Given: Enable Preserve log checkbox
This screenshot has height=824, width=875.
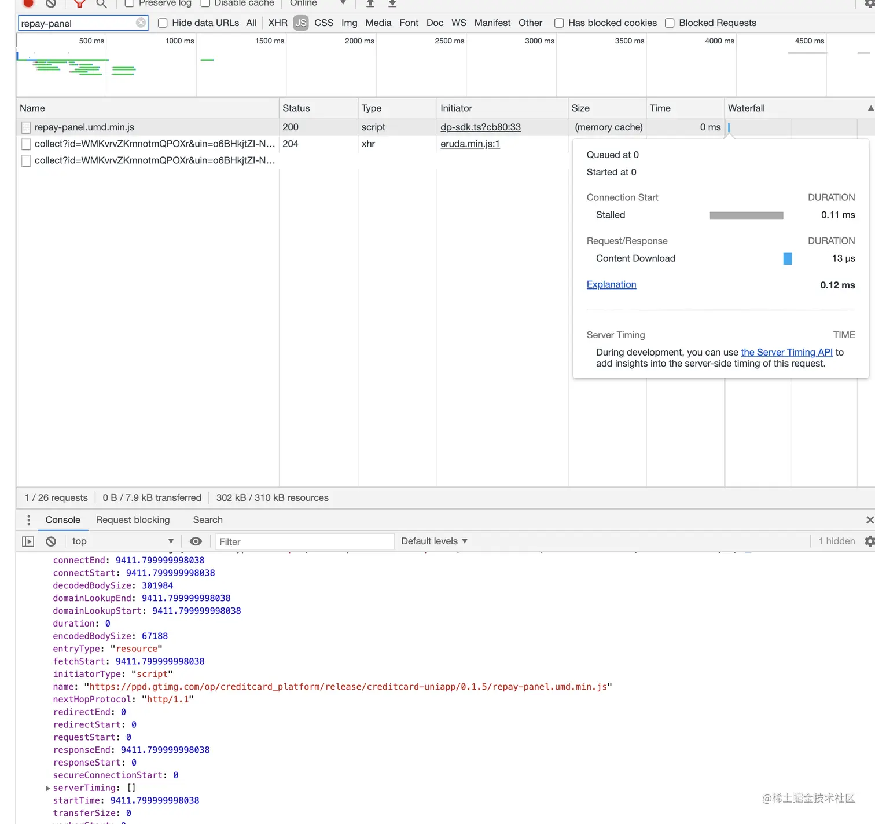Looking at the screenshot, I should 130,3.
